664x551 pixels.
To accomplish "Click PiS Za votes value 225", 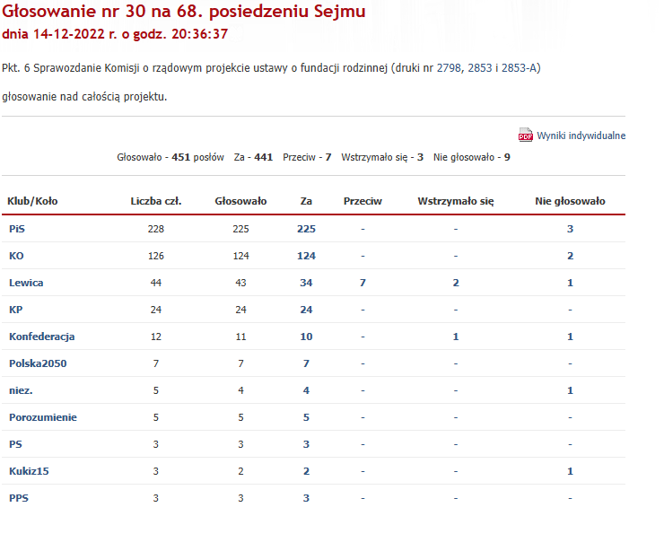I will pos(306,229).
